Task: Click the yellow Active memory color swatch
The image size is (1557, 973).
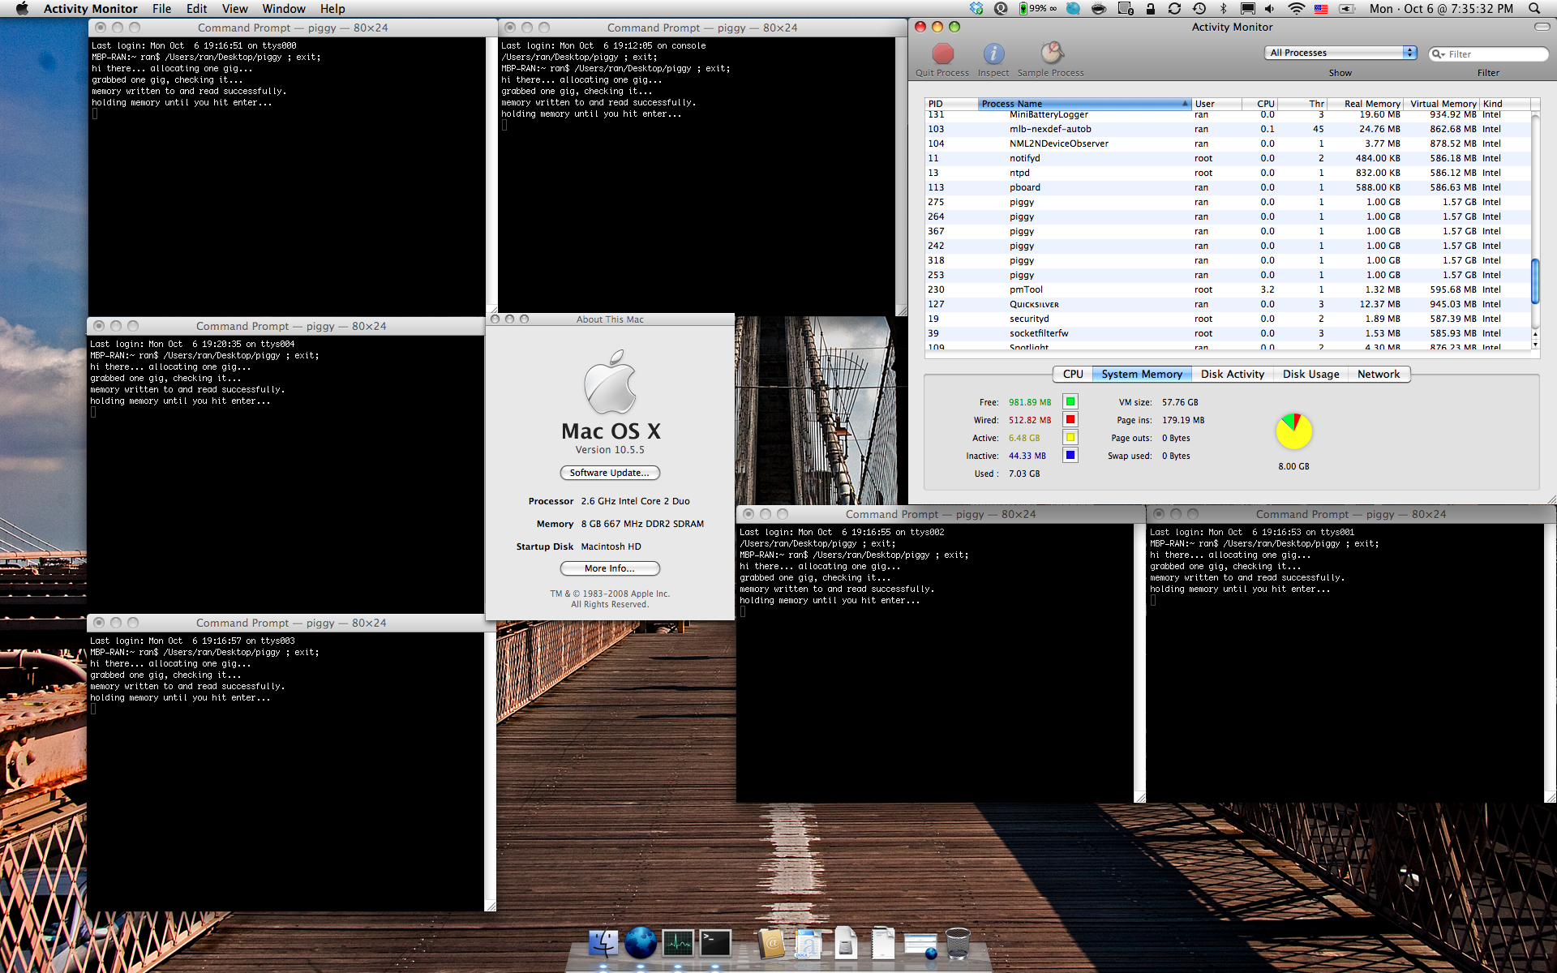Action: click(x=1070, y=437)
